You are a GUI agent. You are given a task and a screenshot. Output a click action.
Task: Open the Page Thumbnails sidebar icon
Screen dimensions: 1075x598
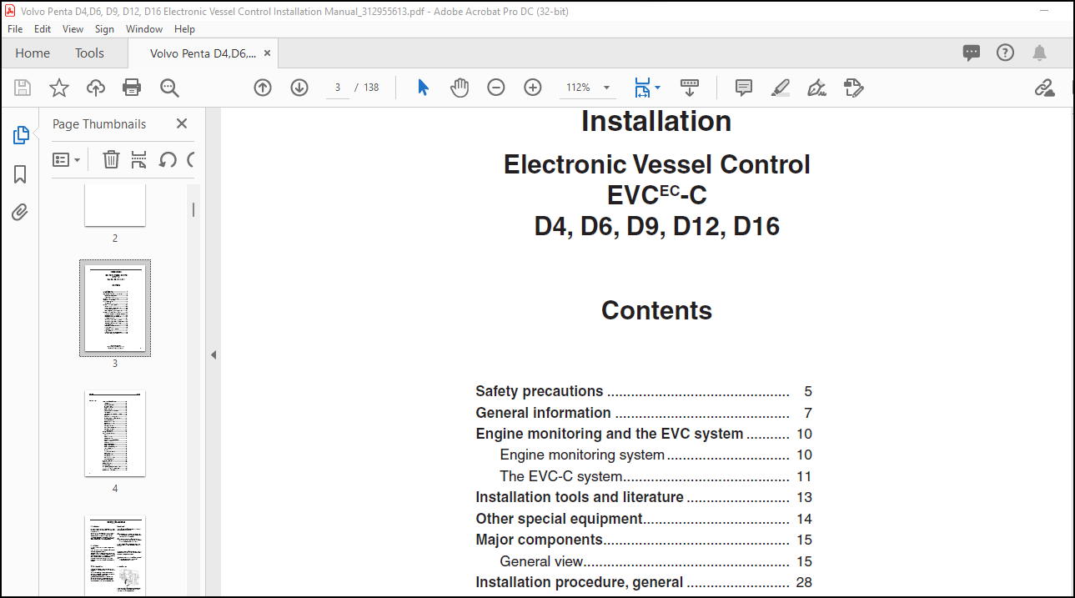pos(21,135)
